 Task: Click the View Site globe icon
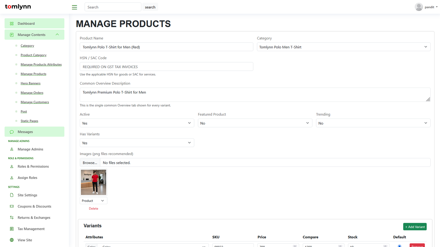[x=12, y=240]
